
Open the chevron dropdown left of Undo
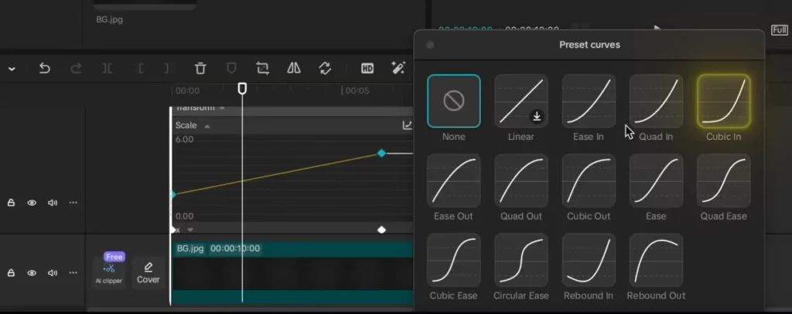12,69
